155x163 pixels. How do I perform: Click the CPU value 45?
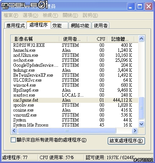102,125
